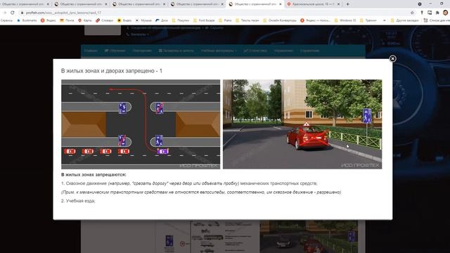Open the password key icon in the toolbar

(x=422, y=13)
